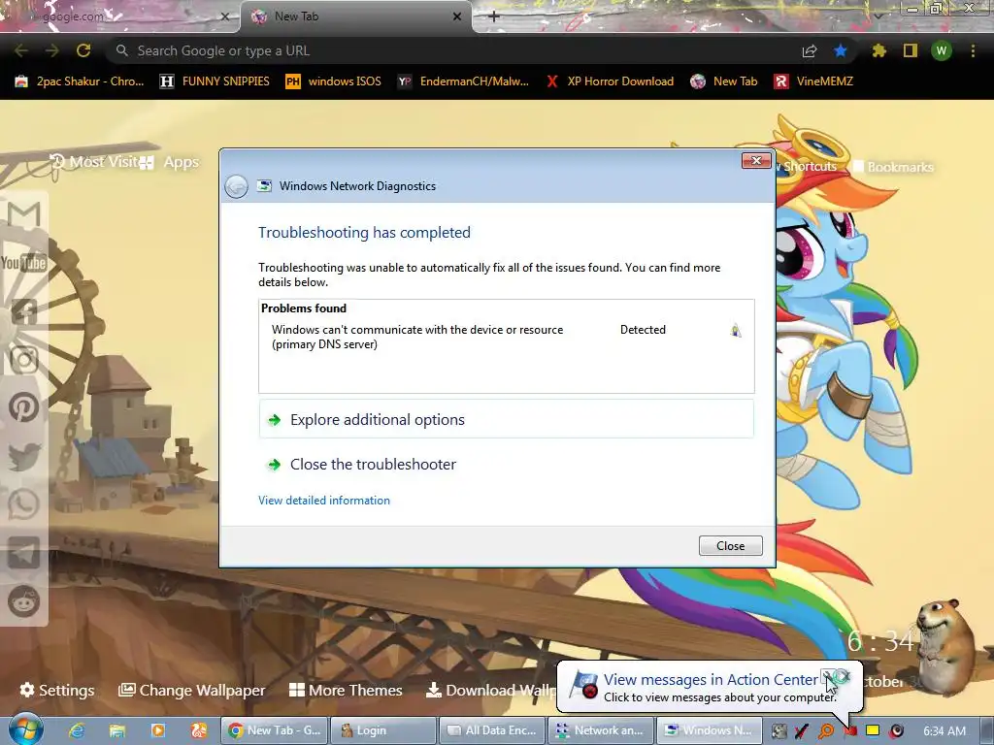This screenshot has width=994, height=745.
Task: Select the New Tab browser tab
Action: click(355, 16)
